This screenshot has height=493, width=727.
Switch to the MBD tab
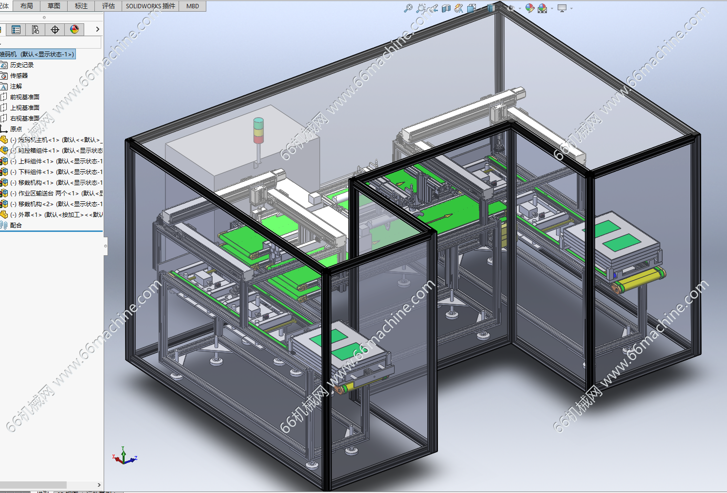click(193, 6)
